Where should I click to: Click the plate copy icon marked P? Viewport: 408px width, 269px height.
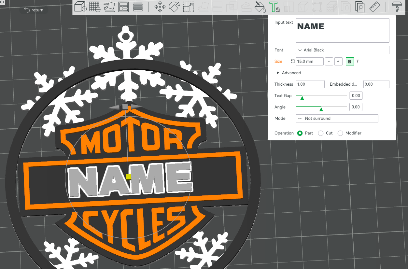(x=360, y=7)
